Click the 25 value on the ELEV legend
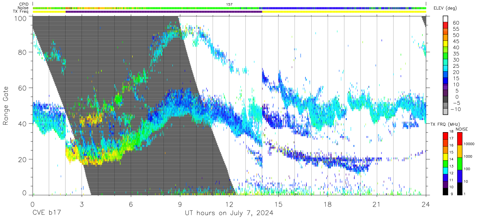This screenshot has width=479, height=221. 456,66
